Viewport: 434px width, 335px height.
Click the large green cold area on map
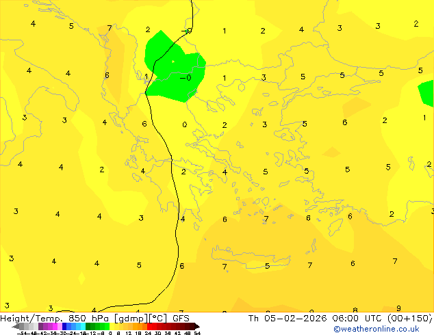175,68
